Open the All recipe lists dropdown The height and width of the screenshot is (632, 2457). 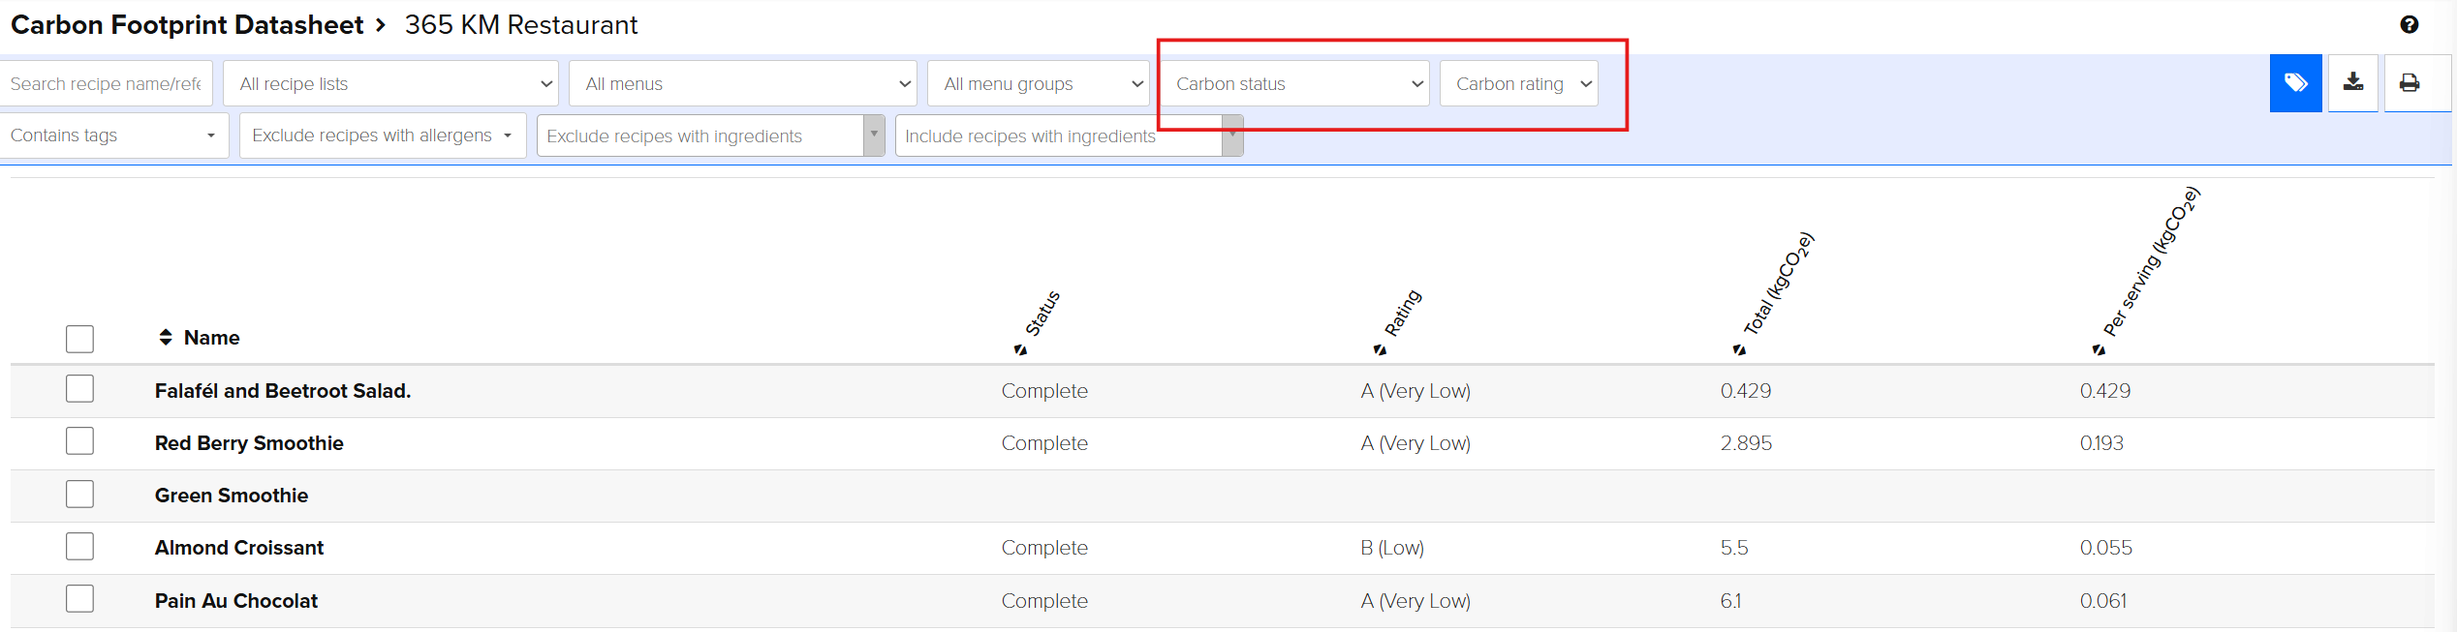(390, 84)
